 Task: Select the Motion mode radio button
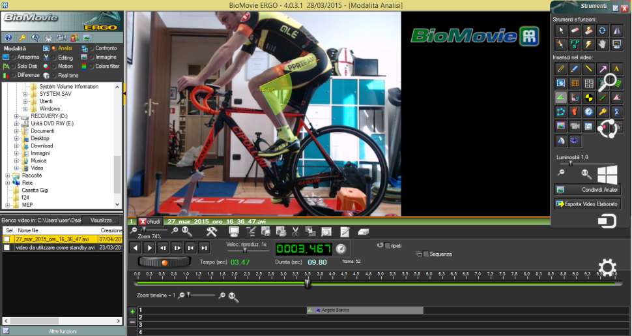point(53,67)
